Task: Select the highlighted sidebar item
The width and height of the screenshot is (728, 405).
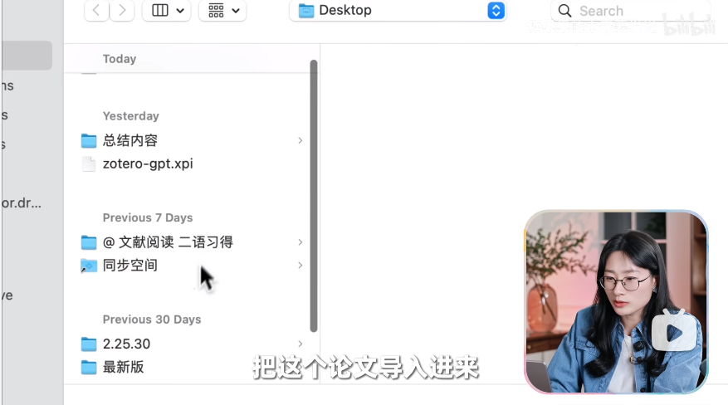Action: tap(27, 56)
